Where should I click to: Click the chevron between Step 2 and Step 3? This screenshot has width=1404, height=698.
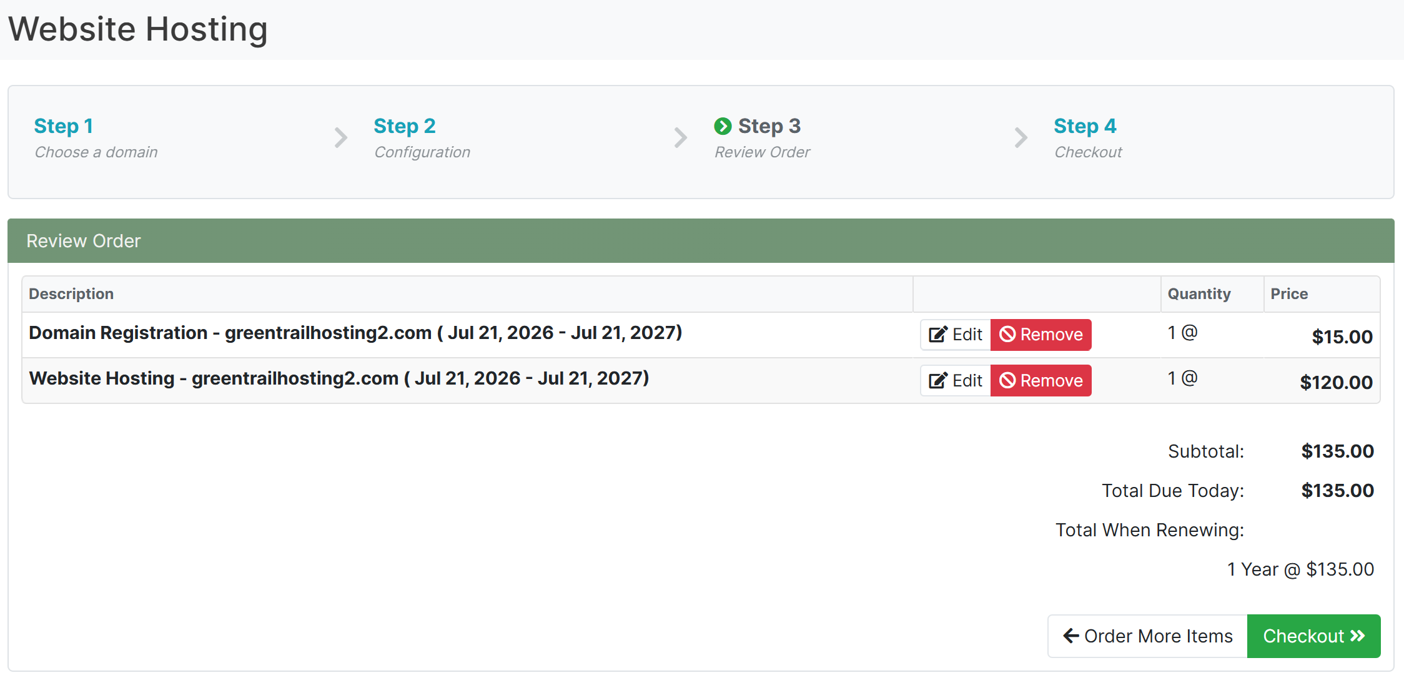coord(681,137)
